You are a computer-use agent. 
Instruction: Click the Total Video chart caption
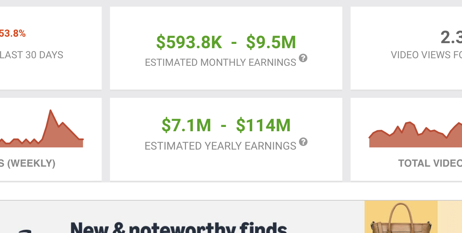click(x=430, y=163)
